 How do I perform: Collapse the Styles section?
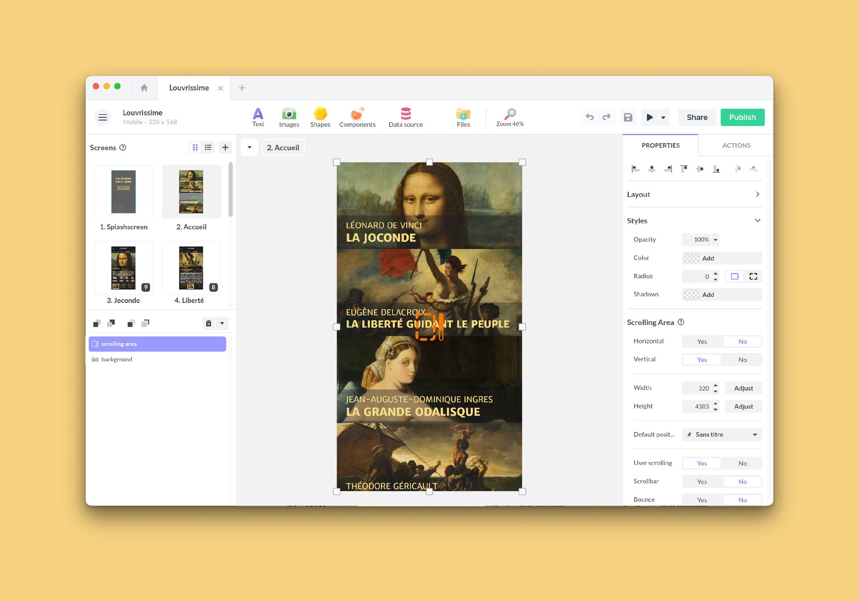pyautogui.click(x=757, y=220)
